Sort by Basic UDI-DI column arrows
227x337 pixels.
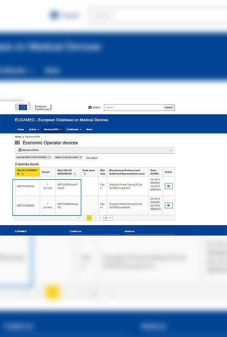(x=75, y=174)
